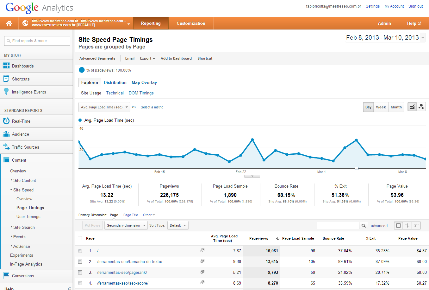Screen dimensions: 429x290
Task: Tick the checkbox for the seo-score row
Action: coord(80,283)
